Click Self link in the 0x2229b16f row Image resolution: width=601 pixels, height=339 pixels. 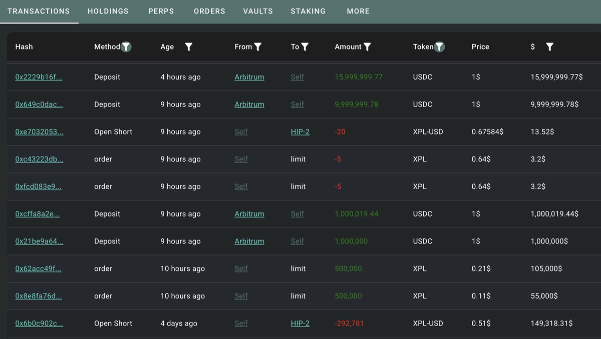297,77
